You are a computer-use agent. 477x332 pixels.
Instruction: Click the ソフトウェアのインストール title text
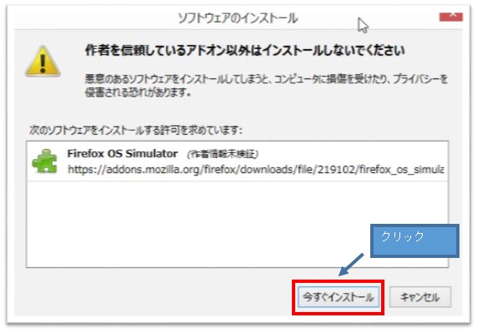point(238,18)
